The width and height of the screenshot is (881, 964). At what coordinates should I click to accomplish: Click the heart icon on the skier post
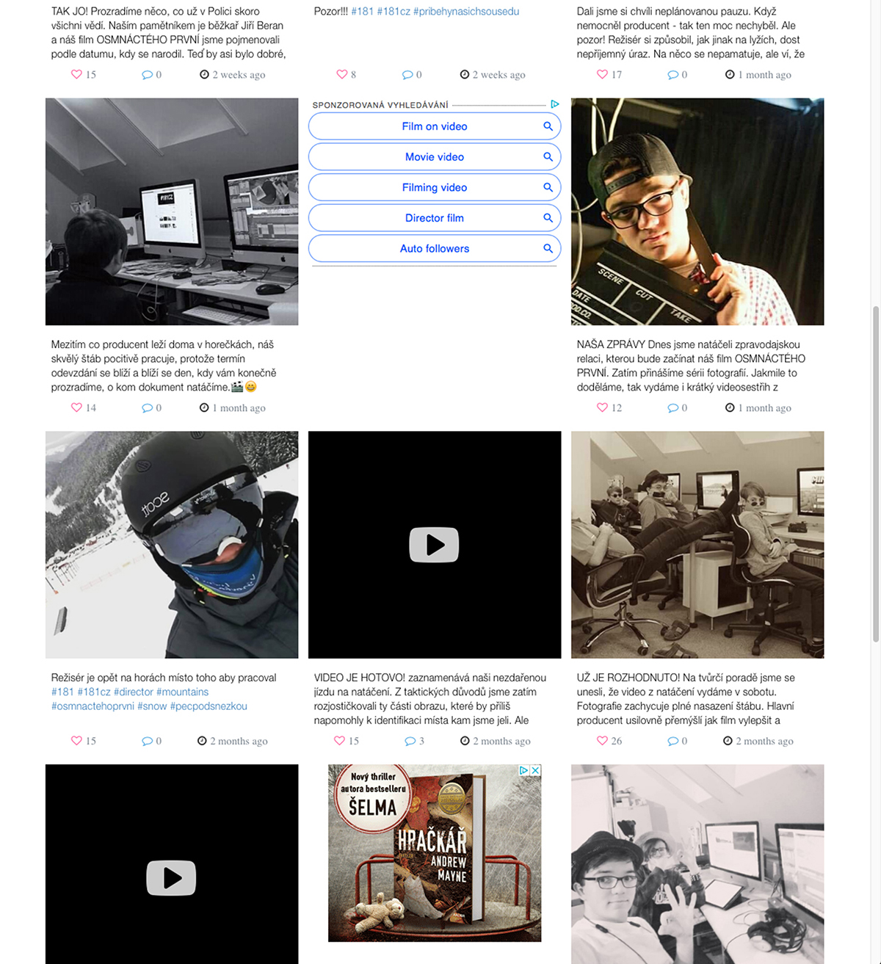[x=76, y=741]
